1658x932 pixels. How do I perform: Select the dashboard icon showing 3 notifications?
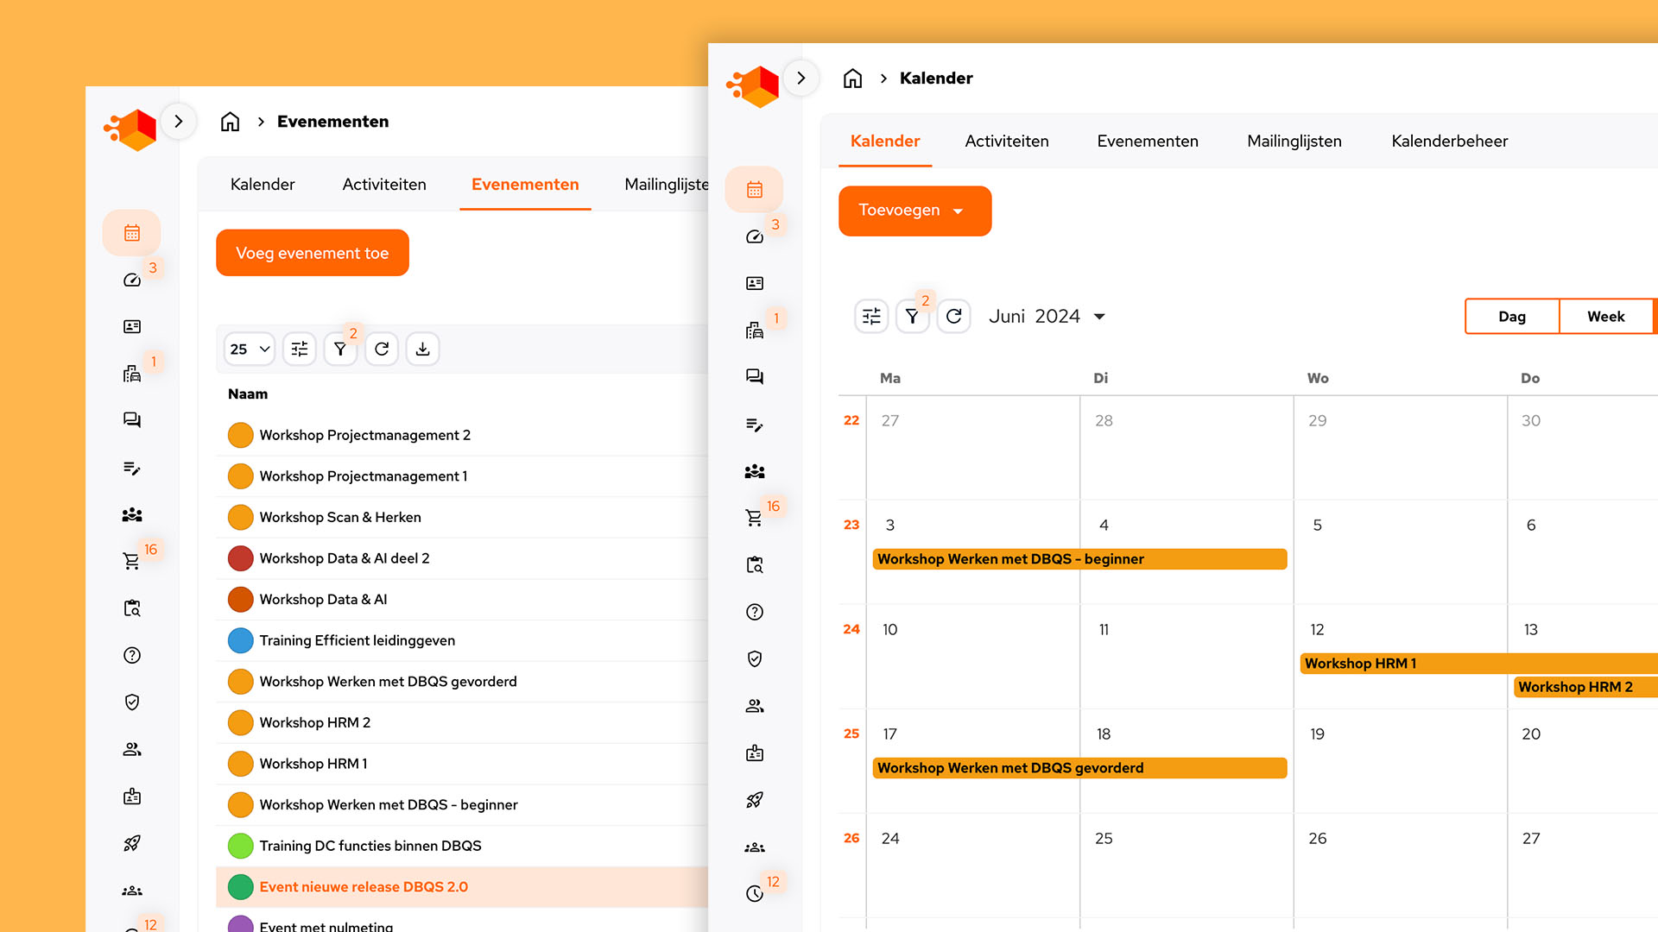pos(754,236)
